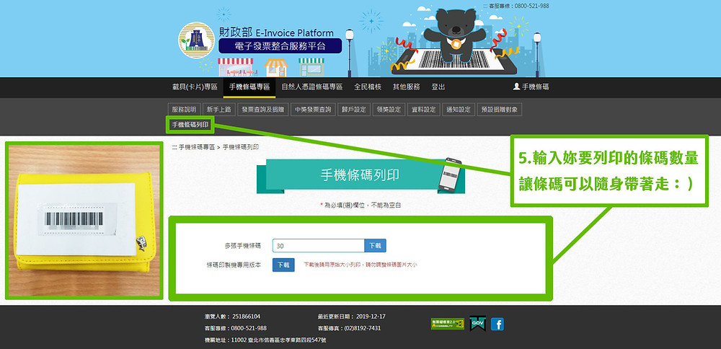The height and width of the screenshot is (349, 721).
Task: Open the 歸戶設定 submenu button
Action: [353, 110]
